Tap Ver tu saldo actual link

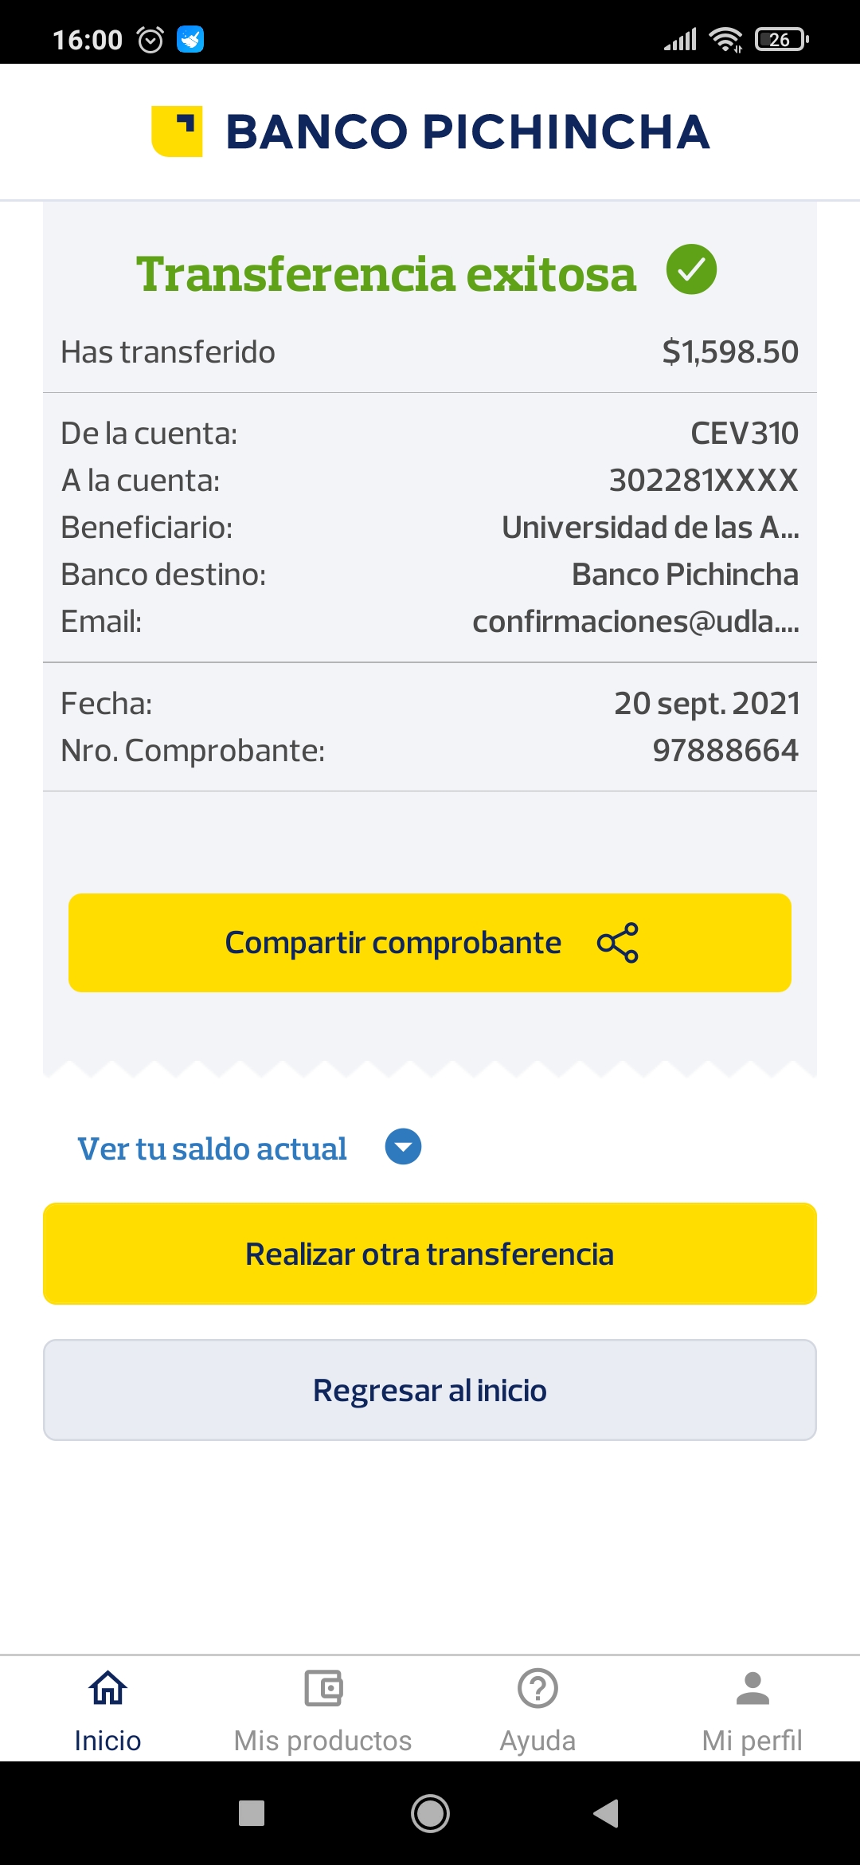click(x=212, y=1148)
